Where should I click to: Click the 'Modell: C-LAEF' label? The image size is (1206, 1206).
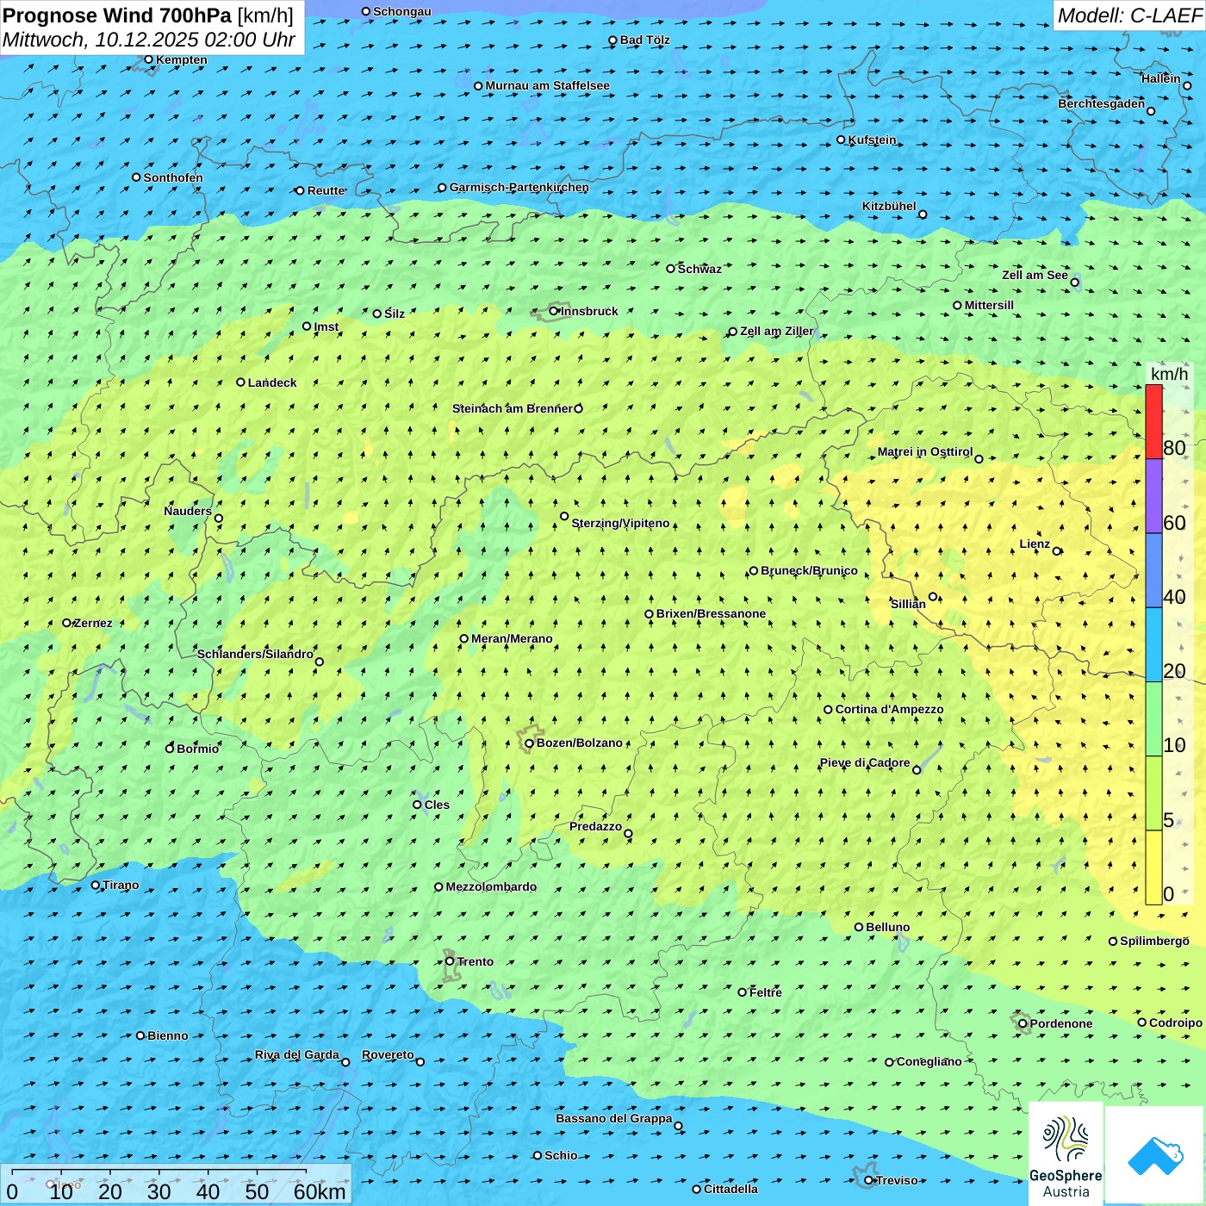tap(1128, 16)
